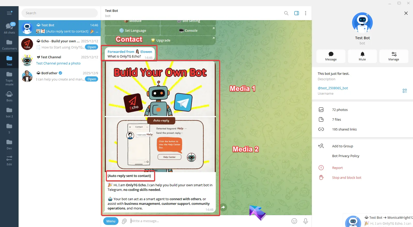Select the Bots folder tab
The width and height of the screenshot is (413, 227).
tap(9, 96)
